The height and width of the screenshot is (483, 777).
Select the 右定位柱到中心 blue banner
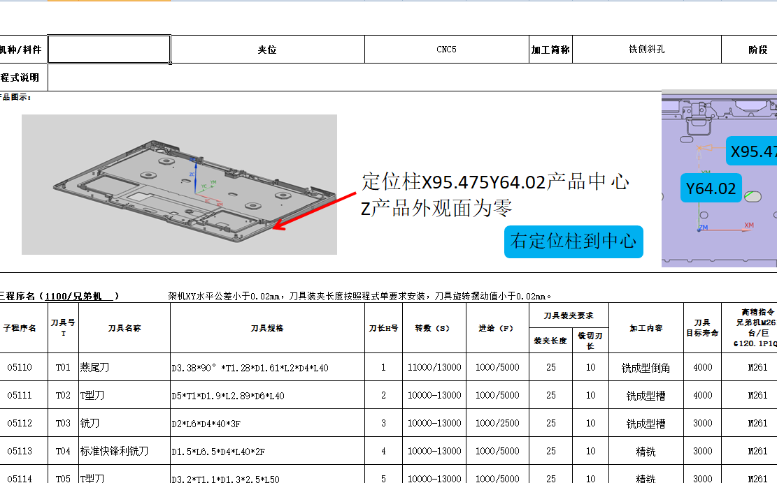coord(573,241)
